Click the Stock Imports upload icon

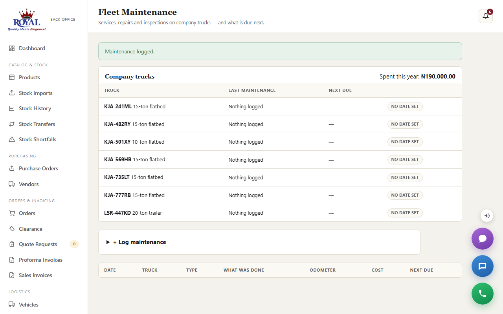pyautogui.click(x=12, y=93)
